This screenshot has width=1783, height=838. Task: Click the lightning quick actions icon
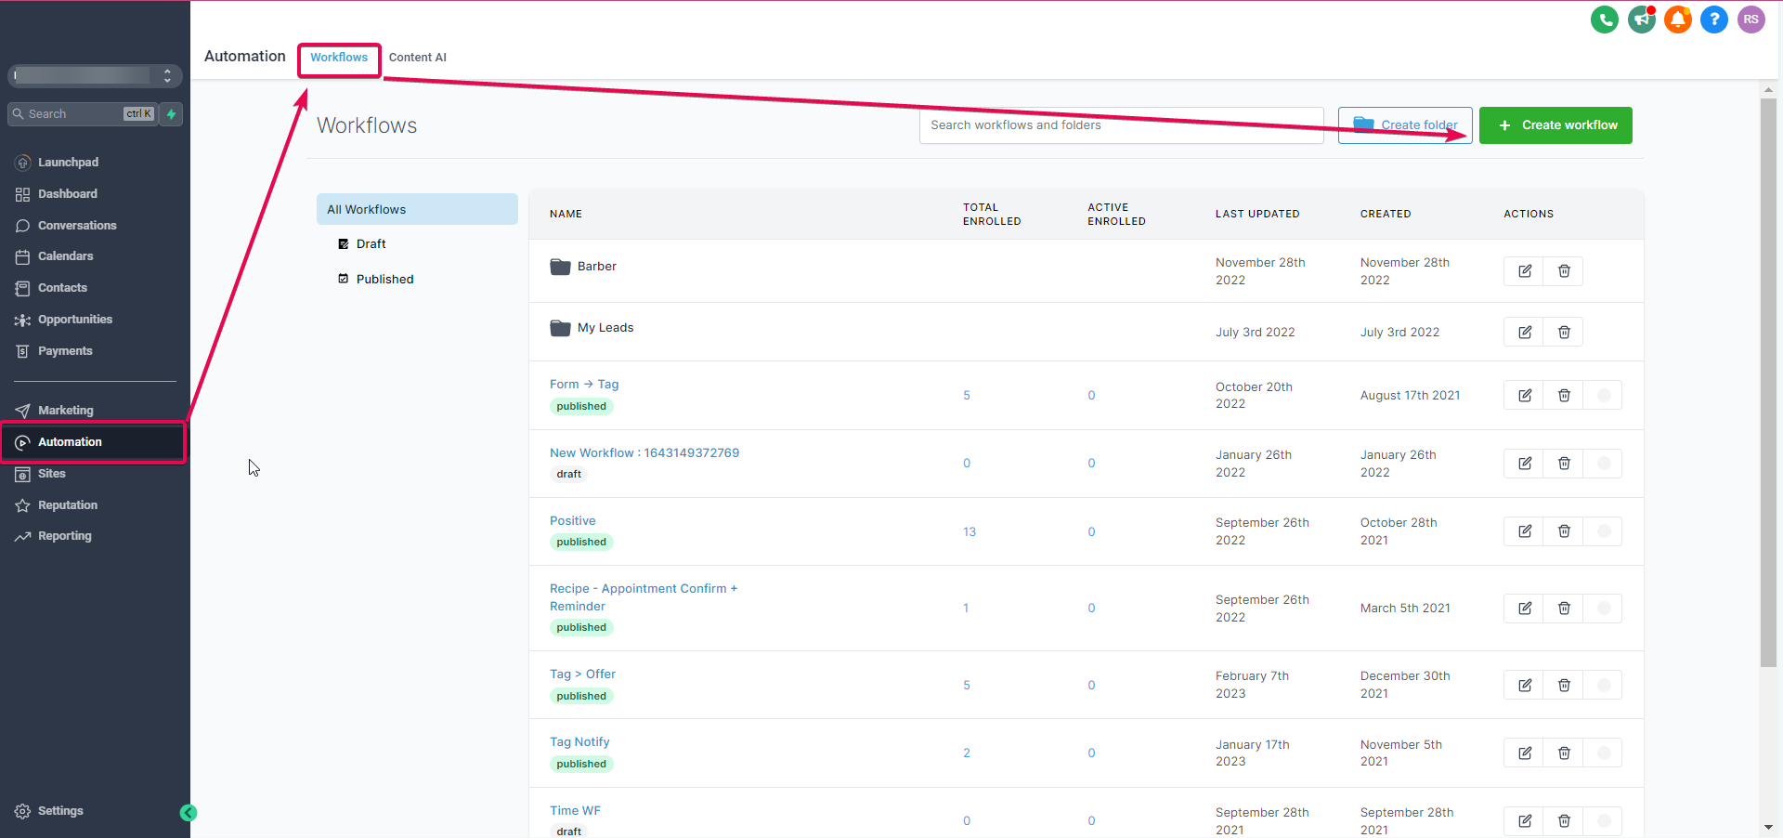point(172,114)
